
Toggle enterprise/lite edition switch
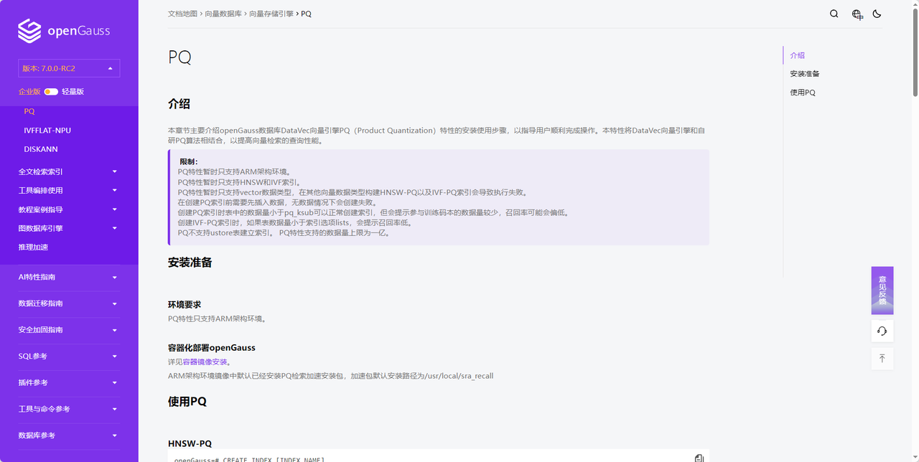pyautogui.click(x=51, y=92)
